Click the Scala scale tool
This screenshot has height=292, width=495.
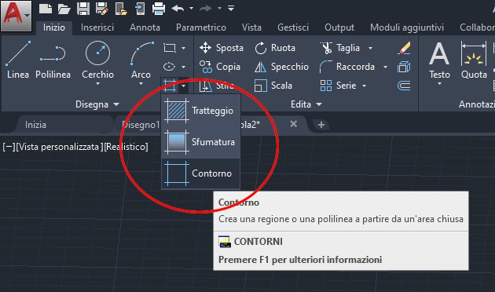(273, 86)
